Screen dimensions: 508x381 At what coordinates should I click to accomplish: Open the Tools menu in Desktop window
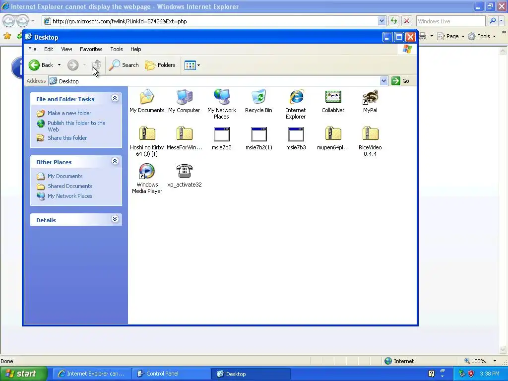116,49
